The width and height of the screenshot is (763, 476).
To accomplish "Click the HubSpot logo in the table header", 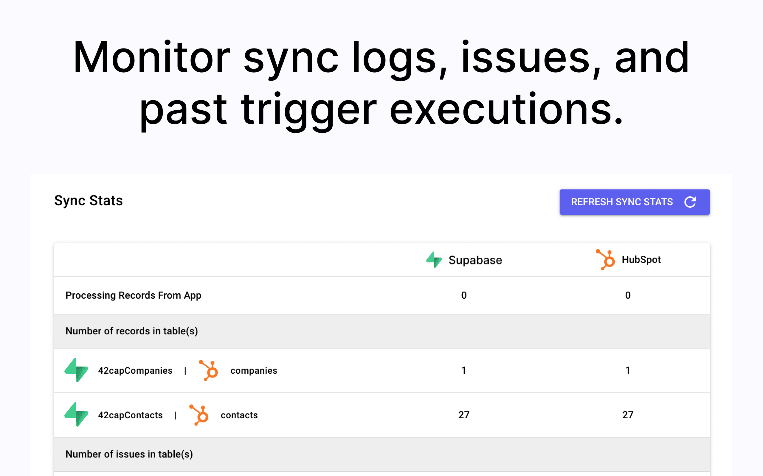I will click(x=606, y=259).
